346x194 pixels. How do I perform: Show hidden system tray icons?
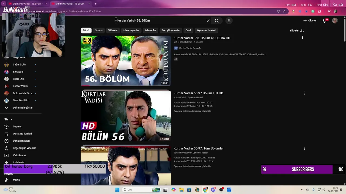pyautogui.click(x=302, y=190)
